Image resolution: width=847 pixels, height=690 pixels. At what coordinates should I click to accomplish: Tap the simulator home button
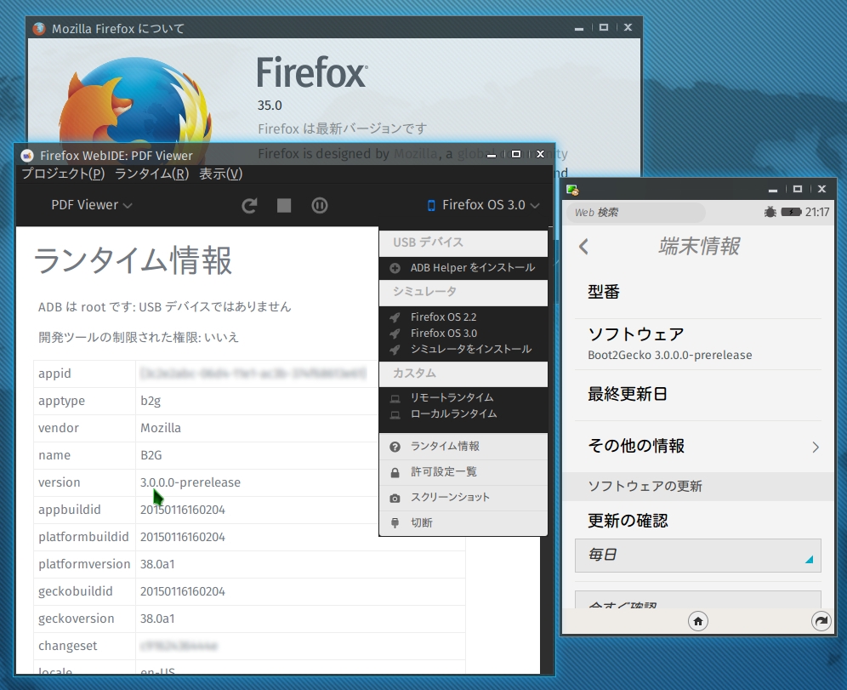(x=698, y=621)
